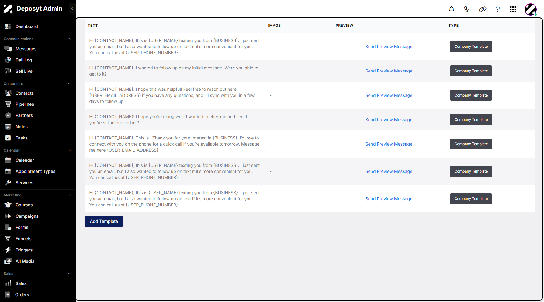Screen dimensions: 544x302
Task: Click the PREVIEW column header
Action: pyautogui.click(x=344, y=26)
